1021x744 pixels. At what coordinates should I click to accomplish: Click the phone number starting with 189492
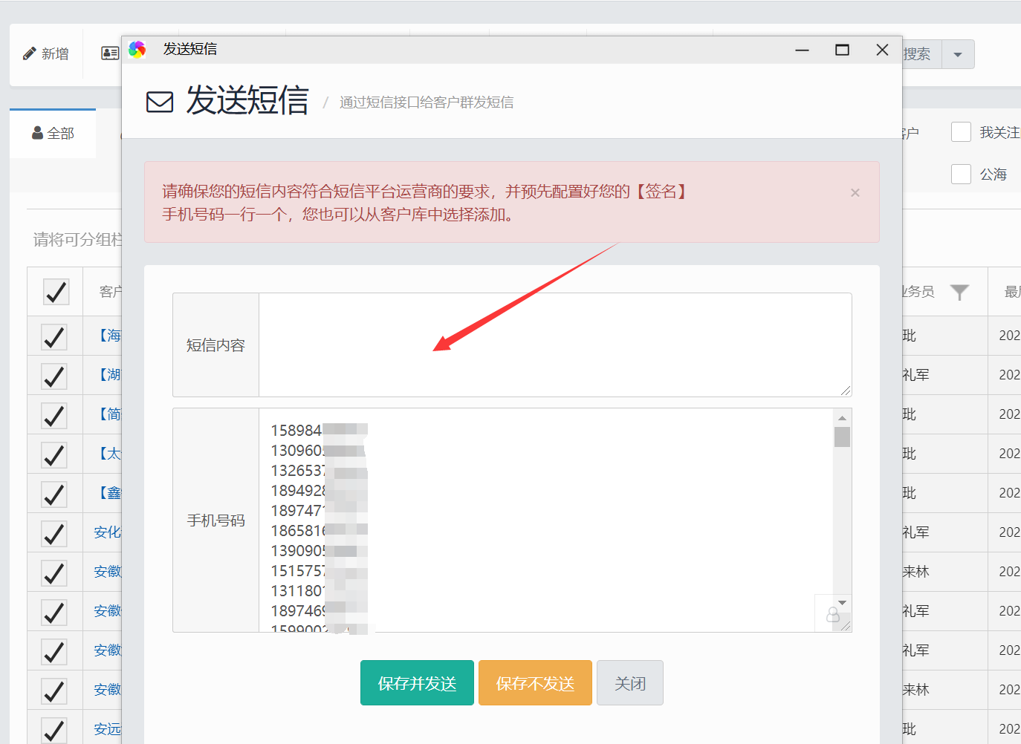[319, 490]
